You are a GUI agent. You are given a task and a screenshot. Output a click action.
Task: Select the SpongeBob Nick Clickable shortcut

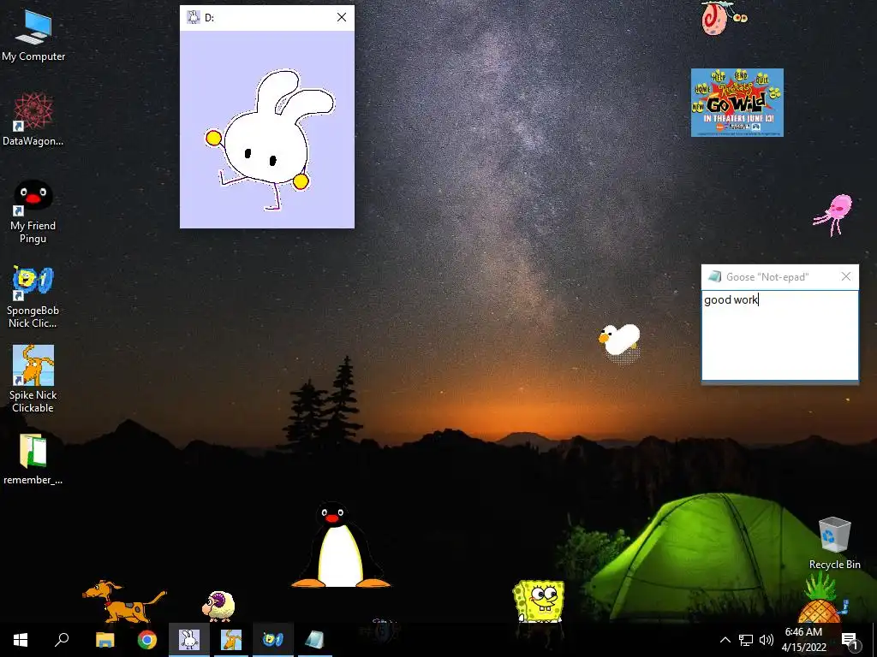point(33,297)
